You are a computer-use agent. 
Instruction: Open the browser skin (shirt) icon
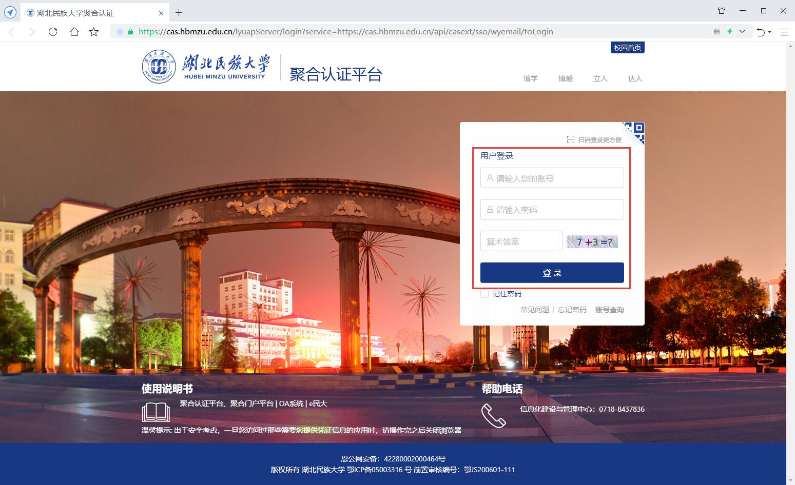[722, 11]
